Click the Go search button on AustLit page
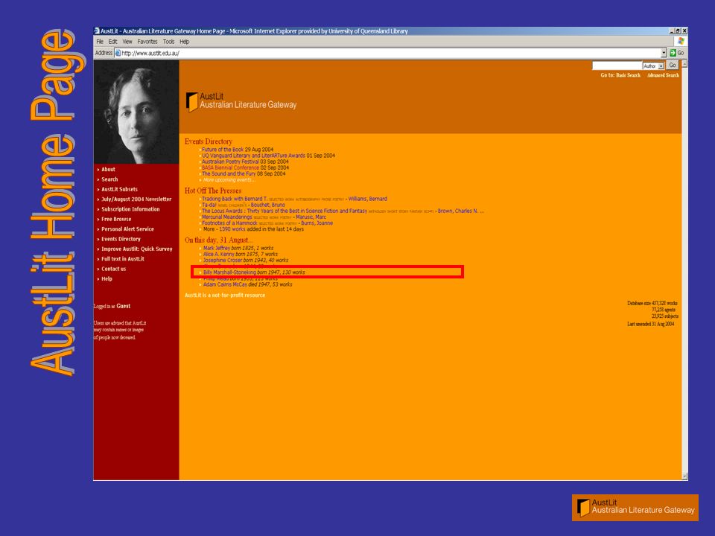 [673, 66]
